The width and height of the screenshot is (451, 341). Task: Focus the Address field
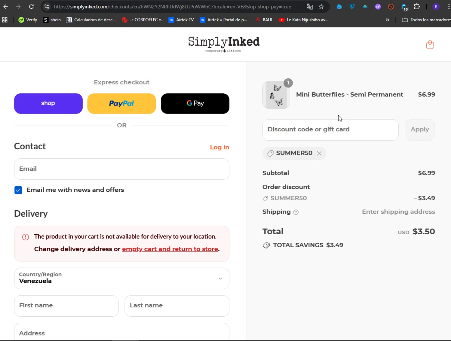(122, 332)
